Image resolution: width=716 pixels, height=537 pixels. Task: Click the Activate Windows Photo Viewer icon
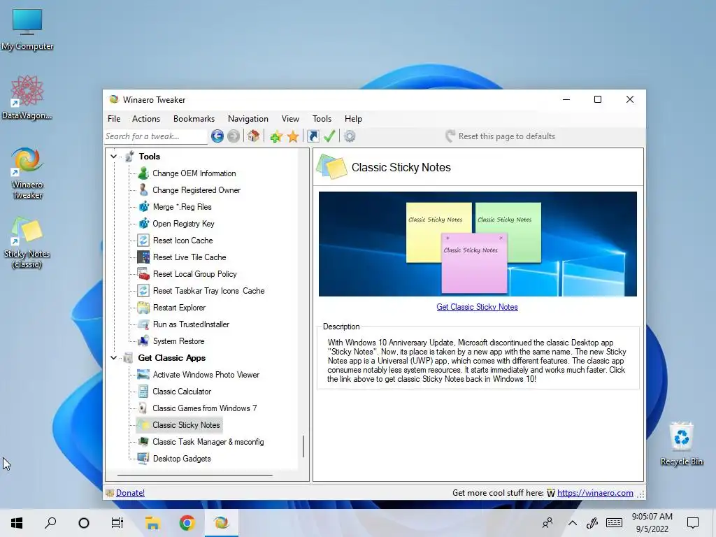143,375
